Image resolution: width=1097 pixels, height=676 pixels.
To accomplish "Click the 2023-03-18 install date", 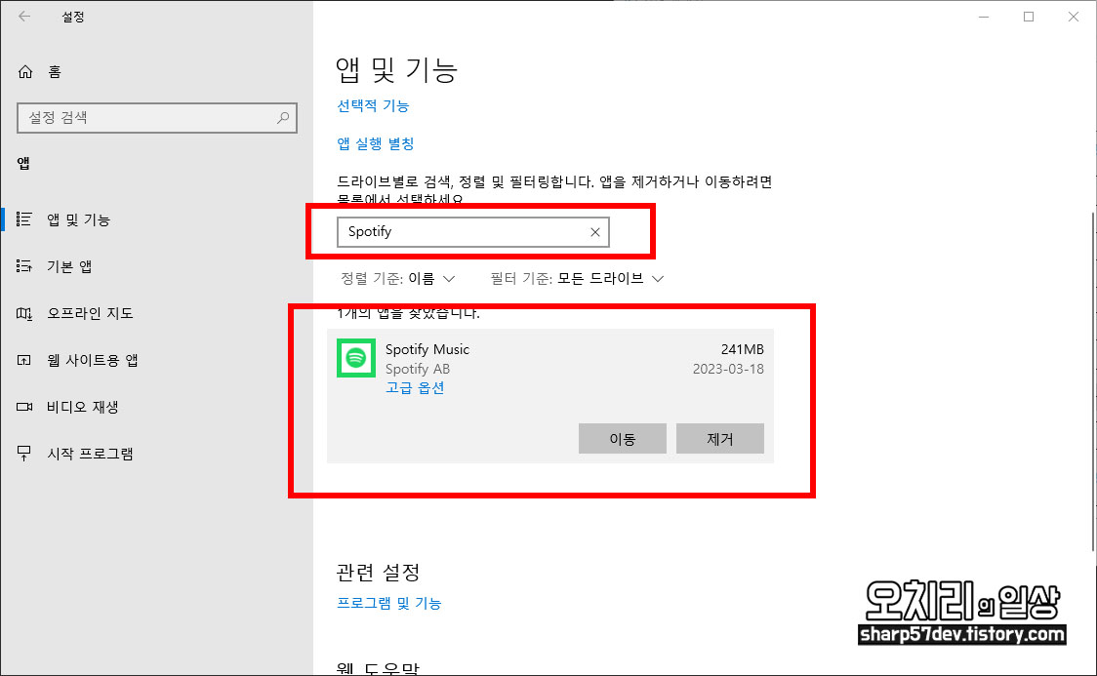I will pos(728,369).
